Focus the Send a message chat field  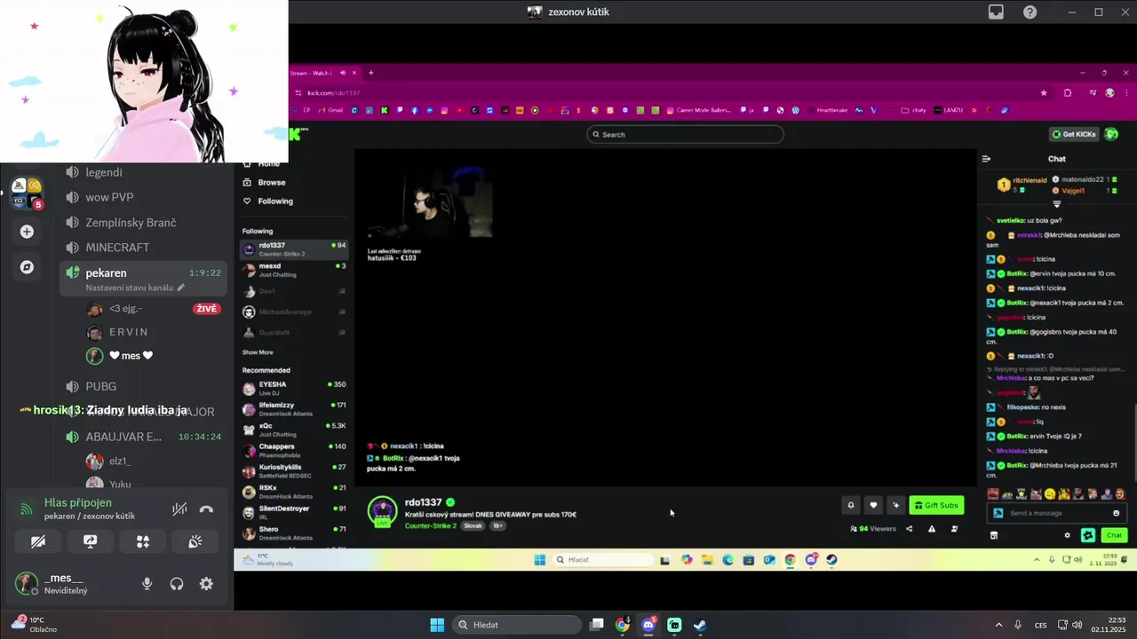(1050, 513)
